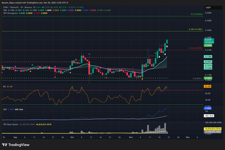225x150 pixels.
Task: Click the 0.5 (0.5044) Fibonacci level label
Action: pos(195,14)
